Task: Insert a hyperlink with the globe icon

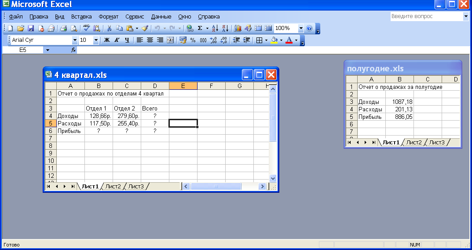Action: 190,28
